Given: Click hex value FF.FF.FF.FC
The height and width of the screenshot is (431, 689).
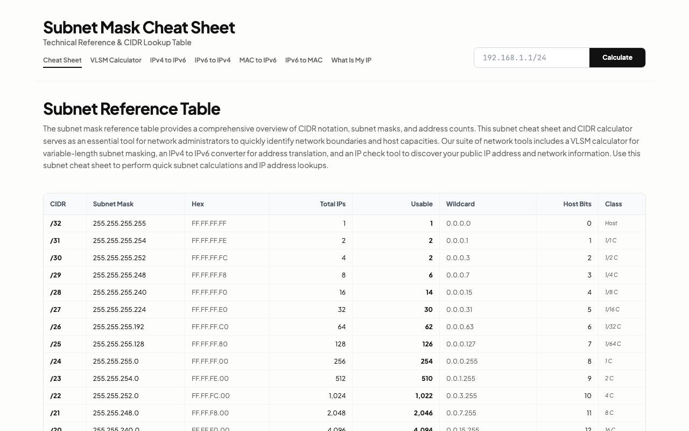Looking at the screenshot, I should (x=209, y=258).
